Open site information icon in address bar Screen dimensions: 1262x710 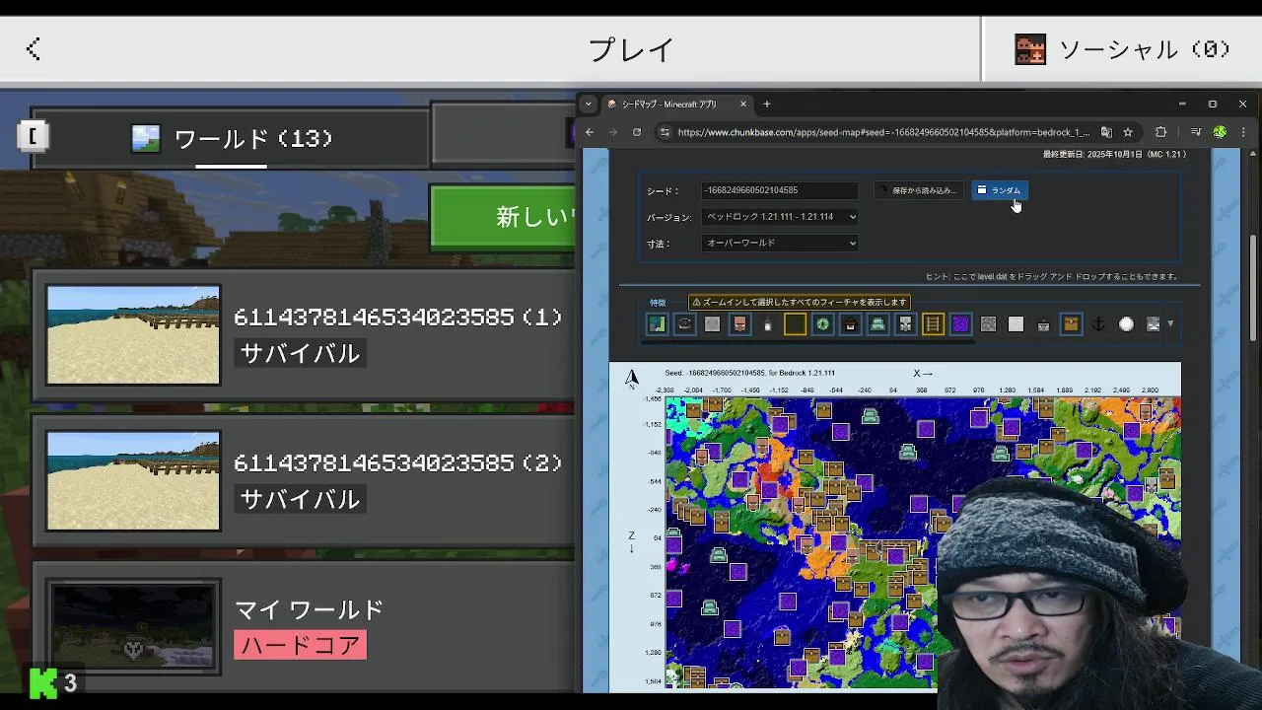[666, 132]
